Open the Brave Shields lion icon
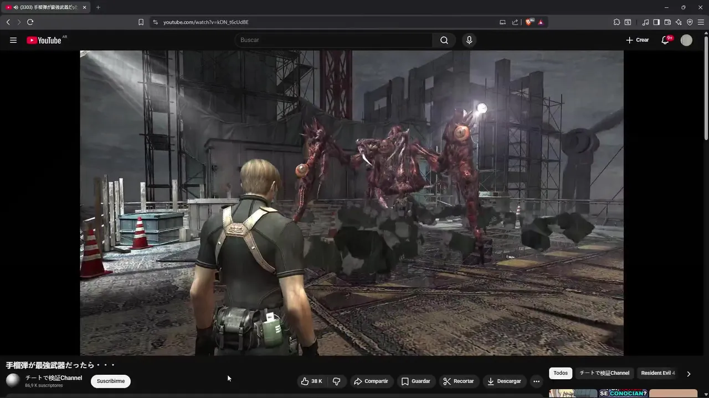709x398 pixels. coord(529,22)
